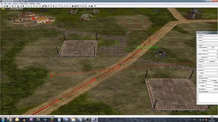The image size is (218, 122).
Task: Toggle the Enabled sound checkbox
Action: pyautogui.click(x=211, y=80)
